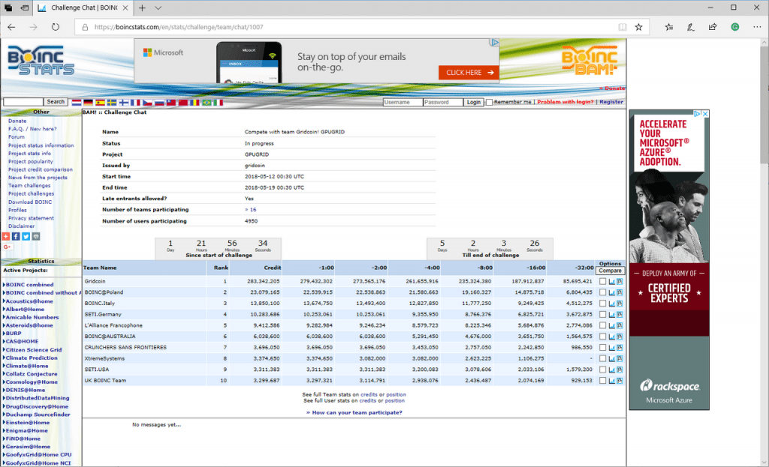
Task: Expand Albert@Home project entry
Action: (23, 310)
